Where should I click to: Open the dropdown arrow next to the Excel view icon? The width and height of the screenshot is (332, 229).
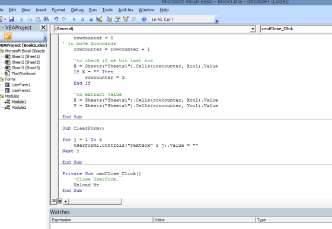5,19
